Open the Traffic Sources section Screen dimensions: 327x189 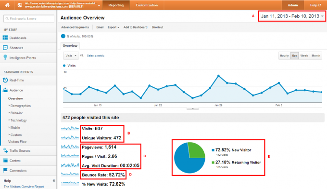tap(20, 151)
